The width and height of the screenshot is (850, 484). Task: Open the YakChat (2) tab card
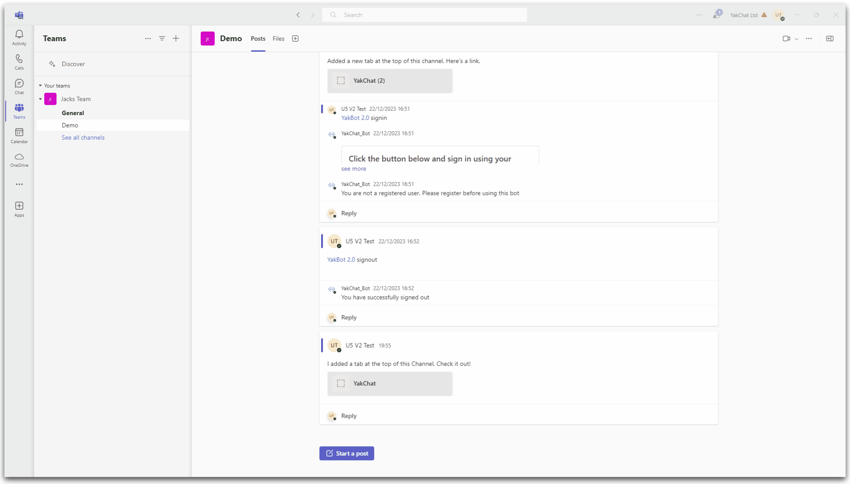390,81
